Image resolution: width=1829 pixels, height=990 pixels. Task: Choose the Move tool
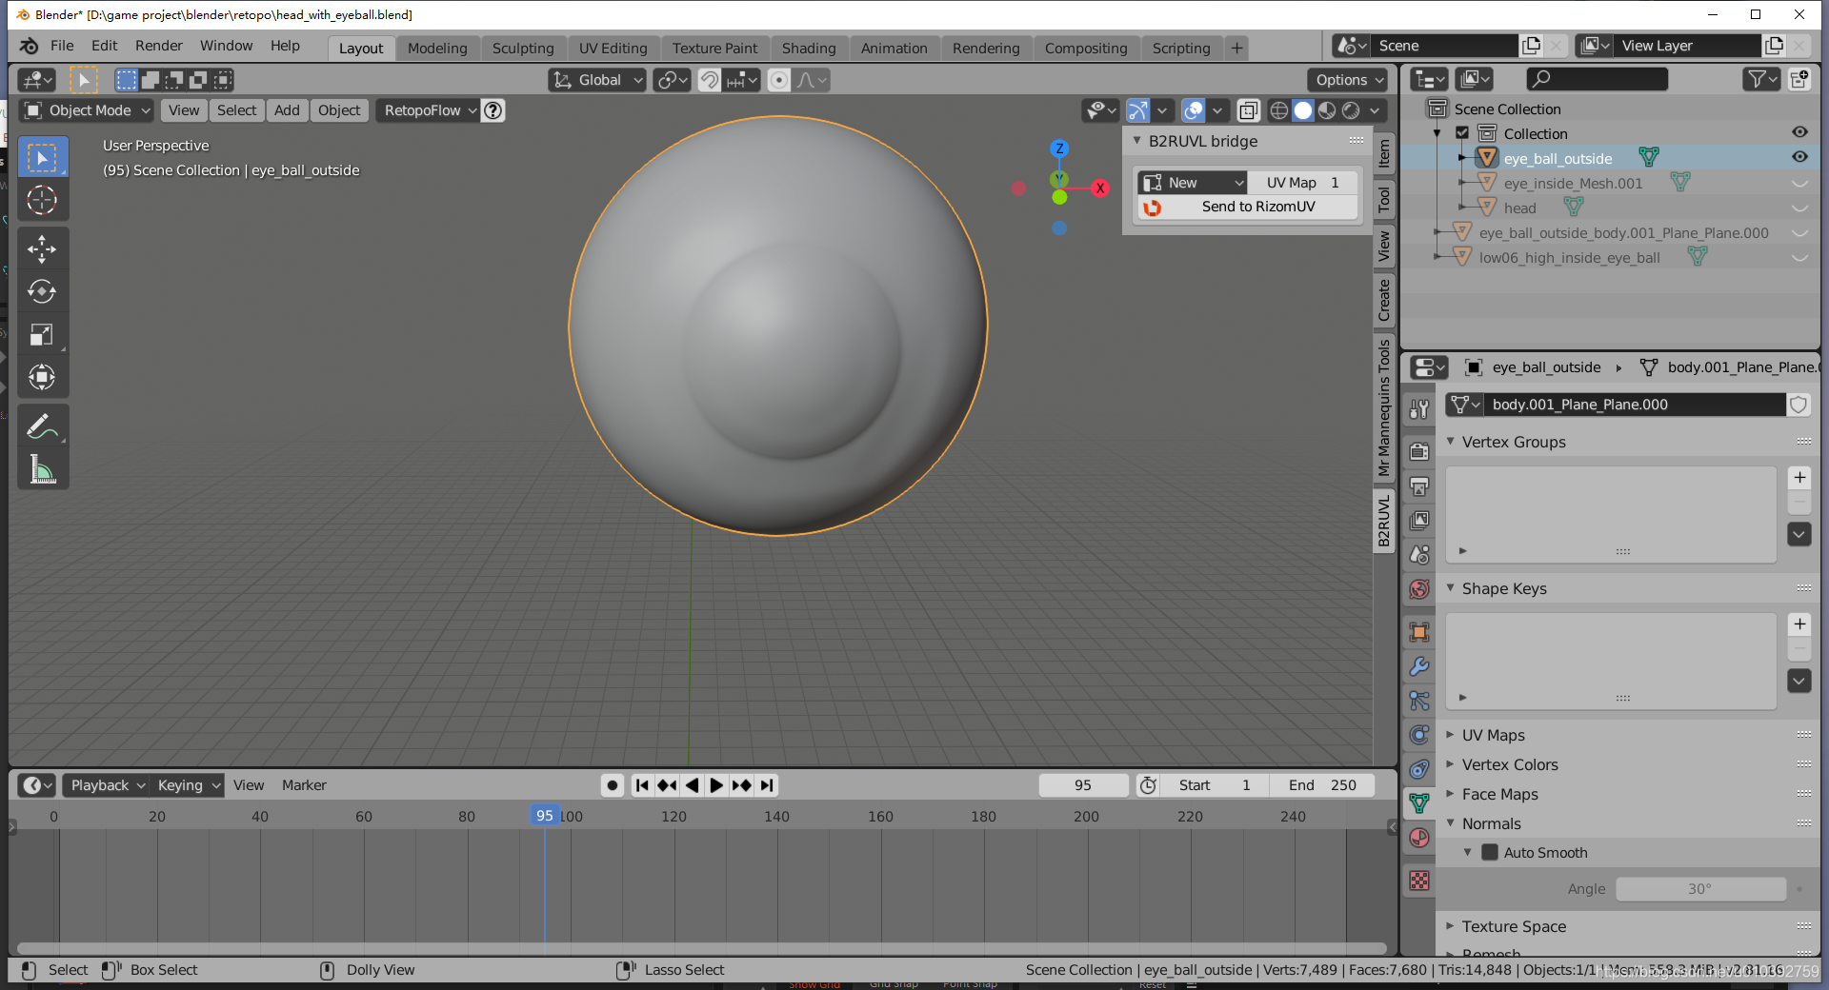(42, 249)
